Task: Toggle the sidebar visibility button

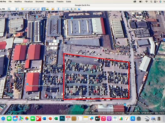Action: tap(17, 9)
